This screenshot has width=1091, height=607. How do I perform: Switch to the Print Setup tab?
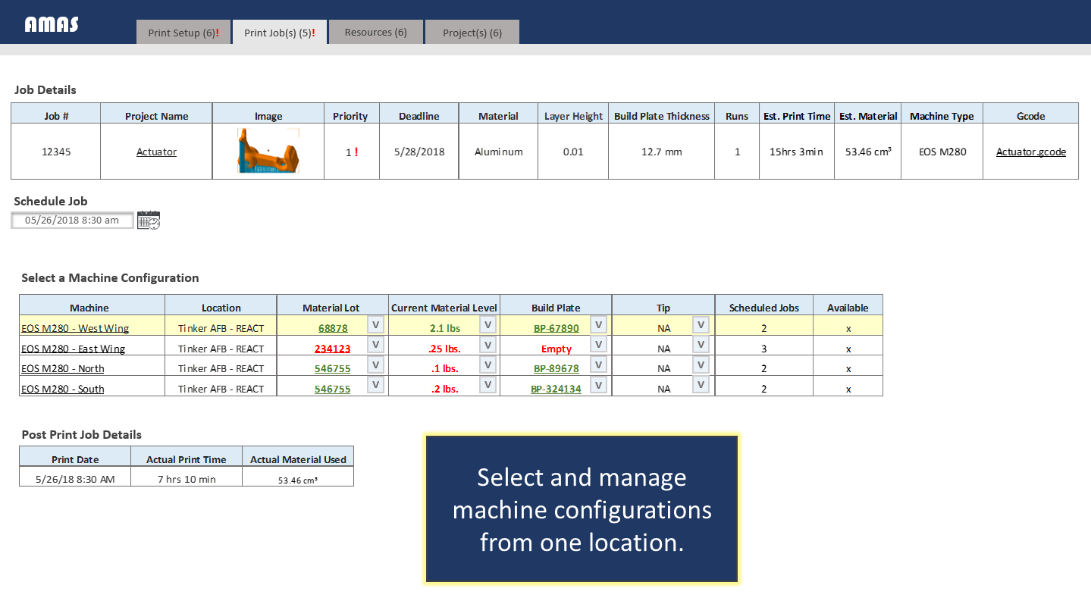[183, 33]
